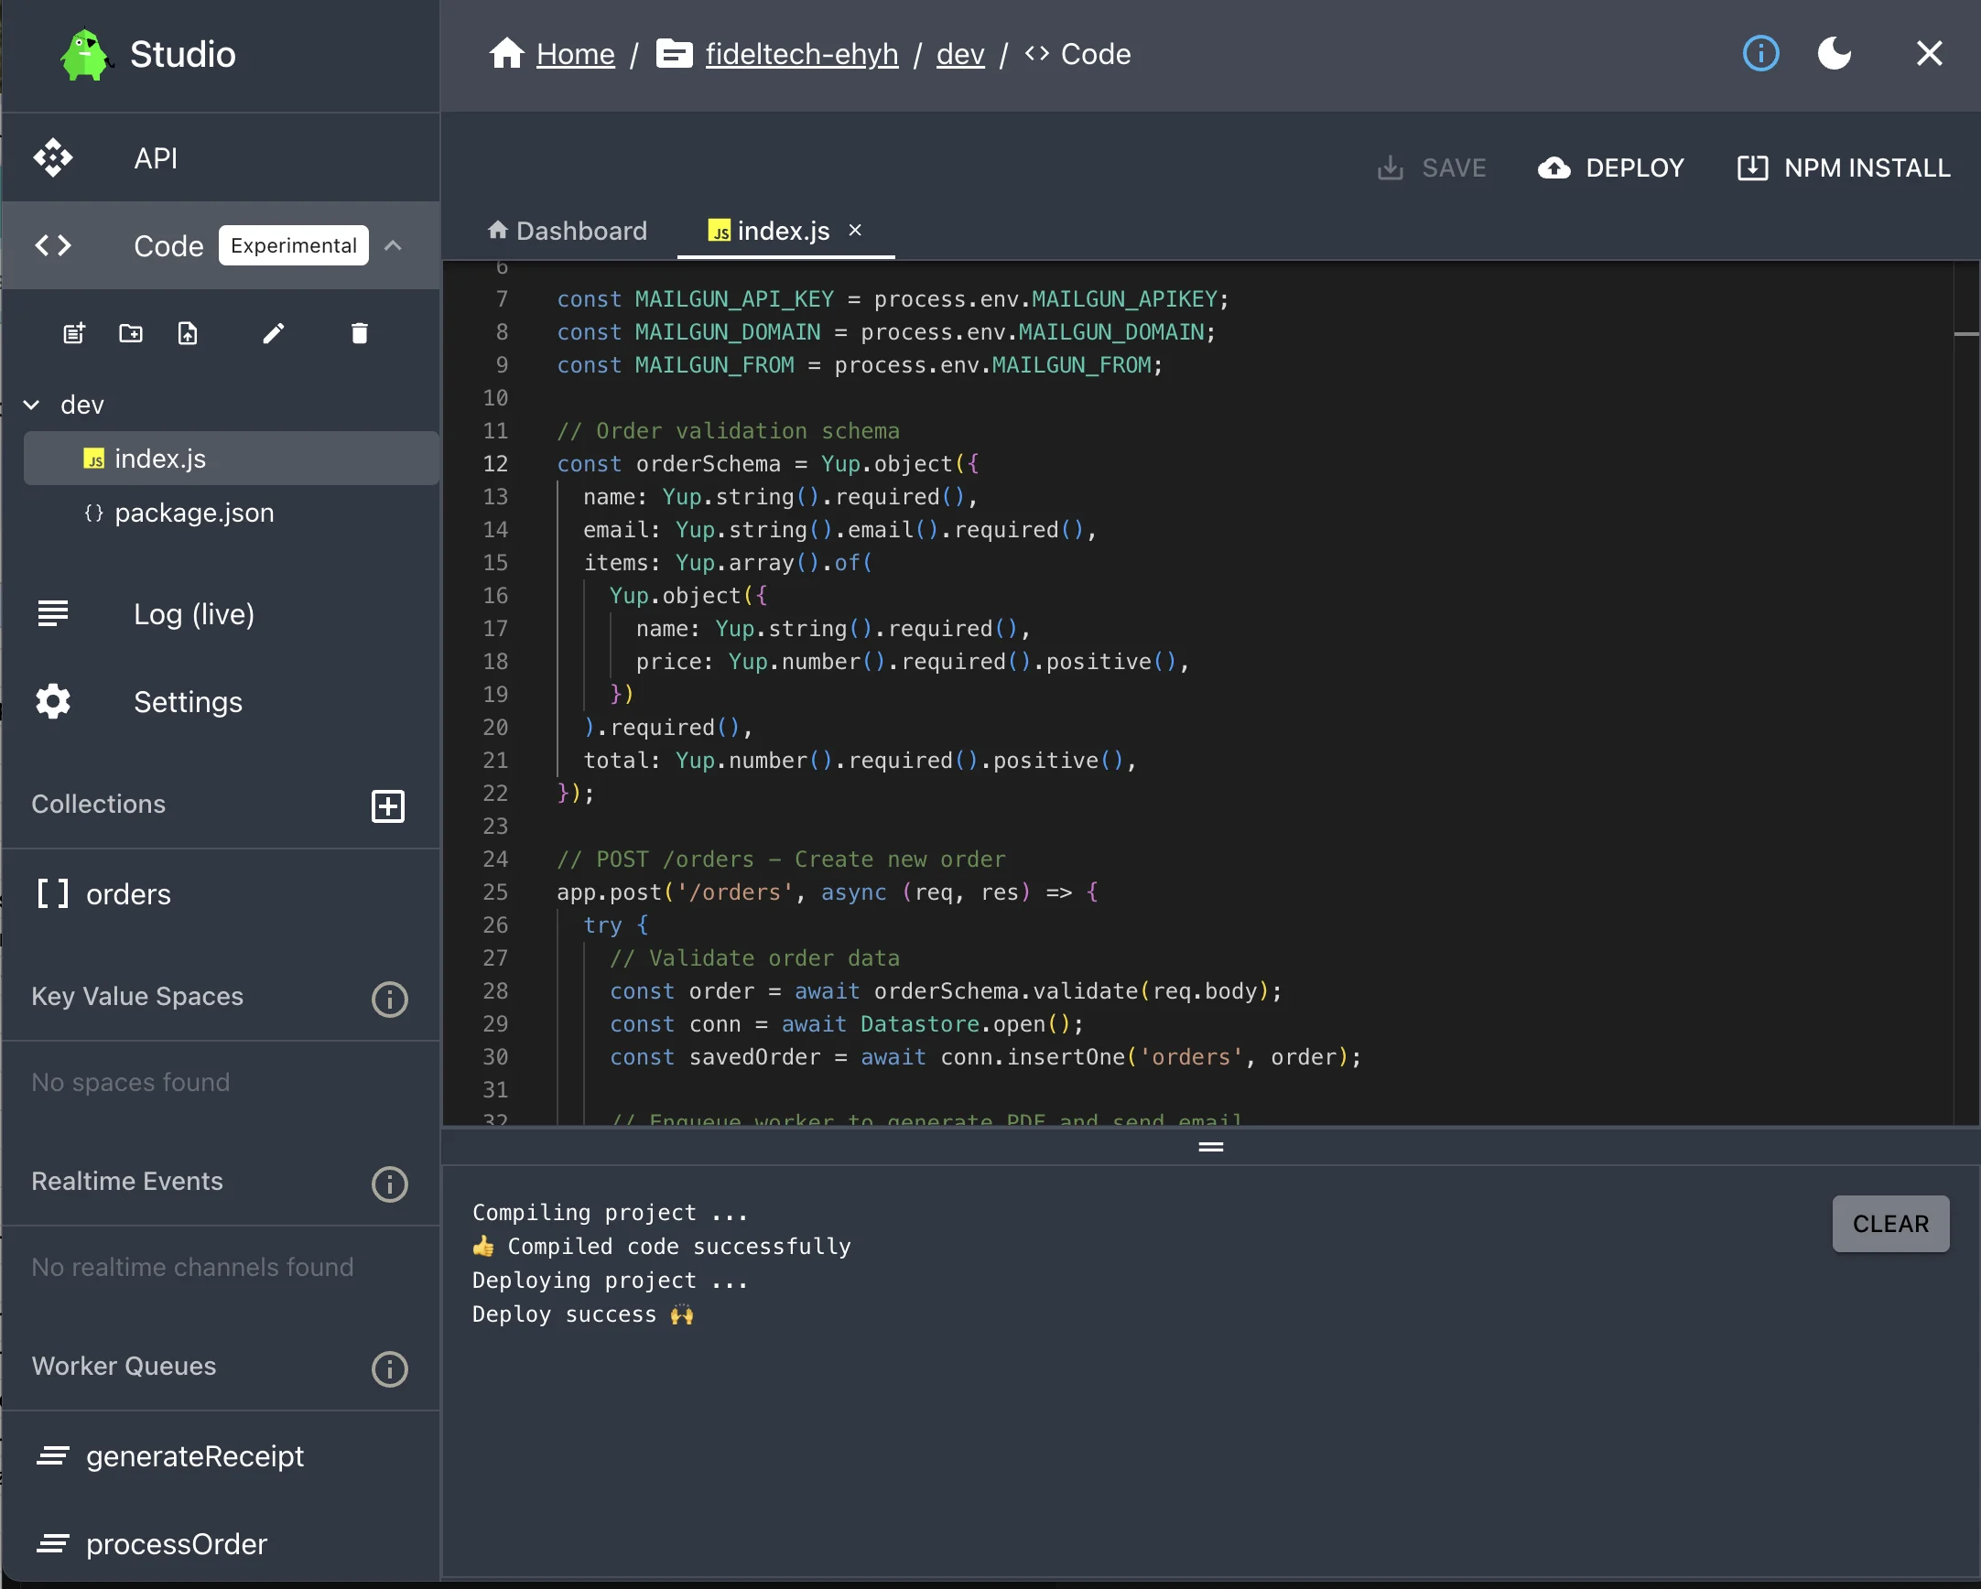Click the Code section icon

click(53, 244)
